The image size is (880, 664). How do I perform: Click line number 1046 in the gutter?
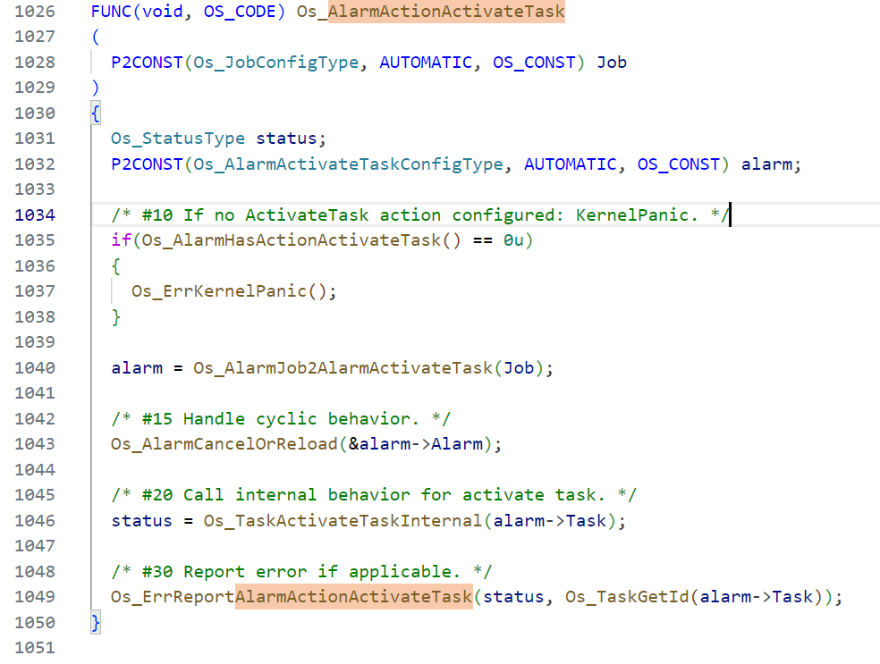(35, 521)
